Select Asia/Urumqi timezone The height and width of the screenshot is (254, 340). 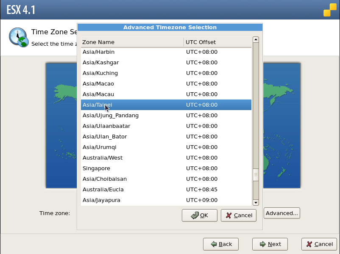click(166, 147)
